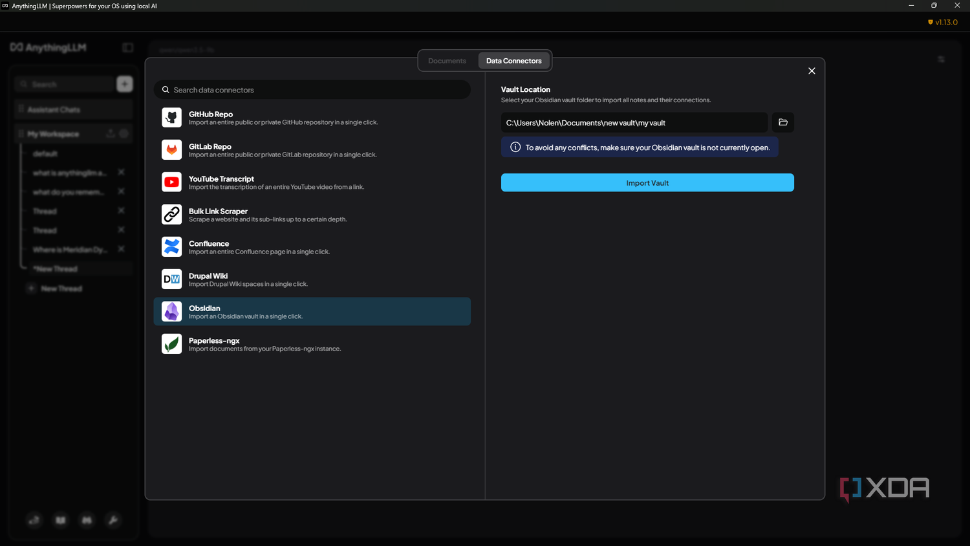Delete the 'Where is Meridian Dy...' thread

[x=121, y=249]
